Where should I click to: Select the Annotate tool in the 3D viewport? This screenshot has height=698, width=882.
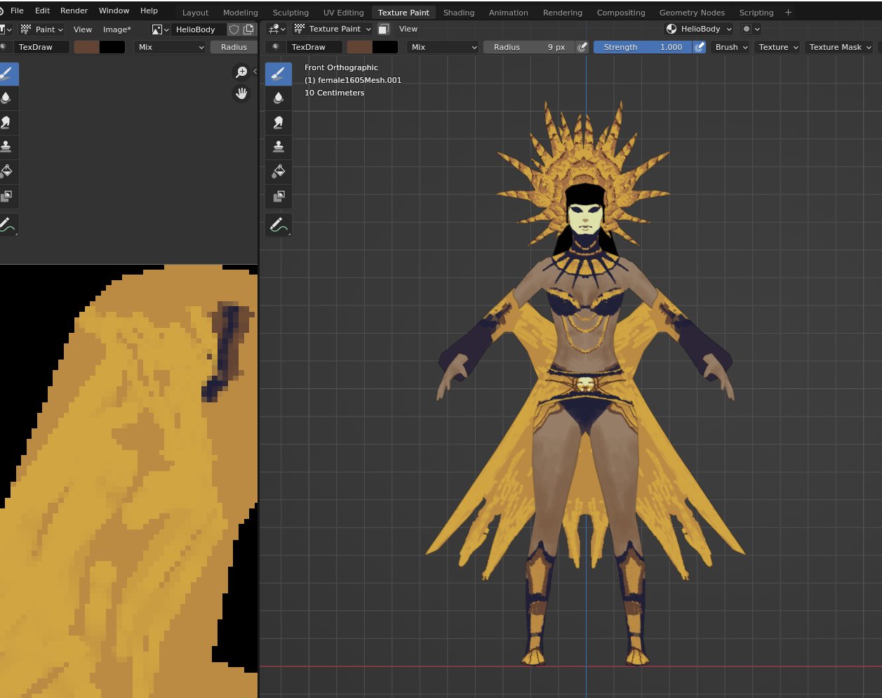[279, 225]
